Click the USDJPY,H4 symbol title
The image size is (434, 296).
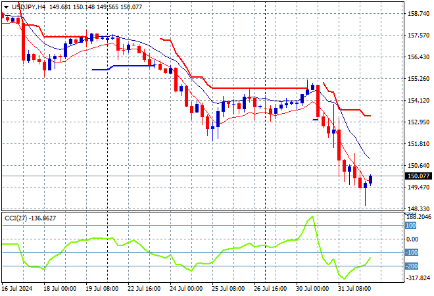pos(28,7)
